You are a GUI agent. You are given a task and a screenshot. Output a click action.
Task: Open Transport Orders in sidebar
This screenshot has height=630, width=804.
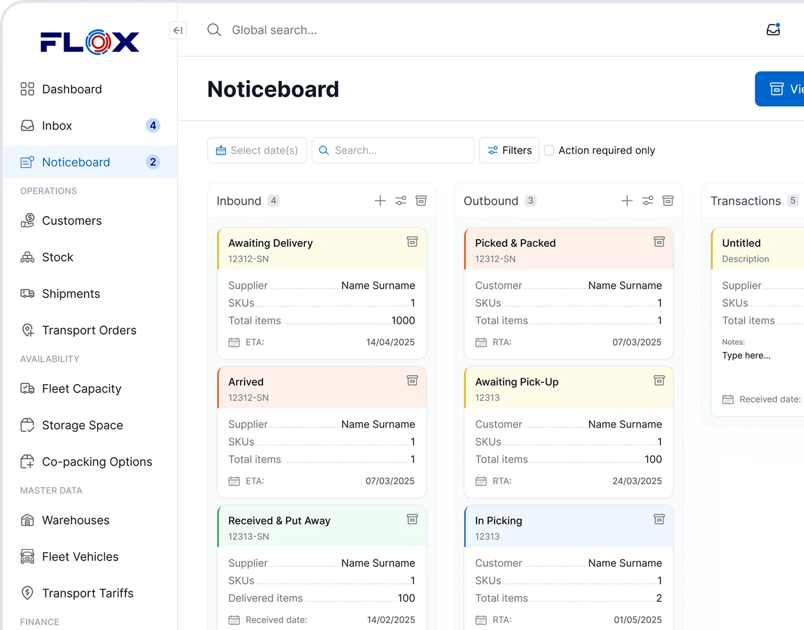90,330
